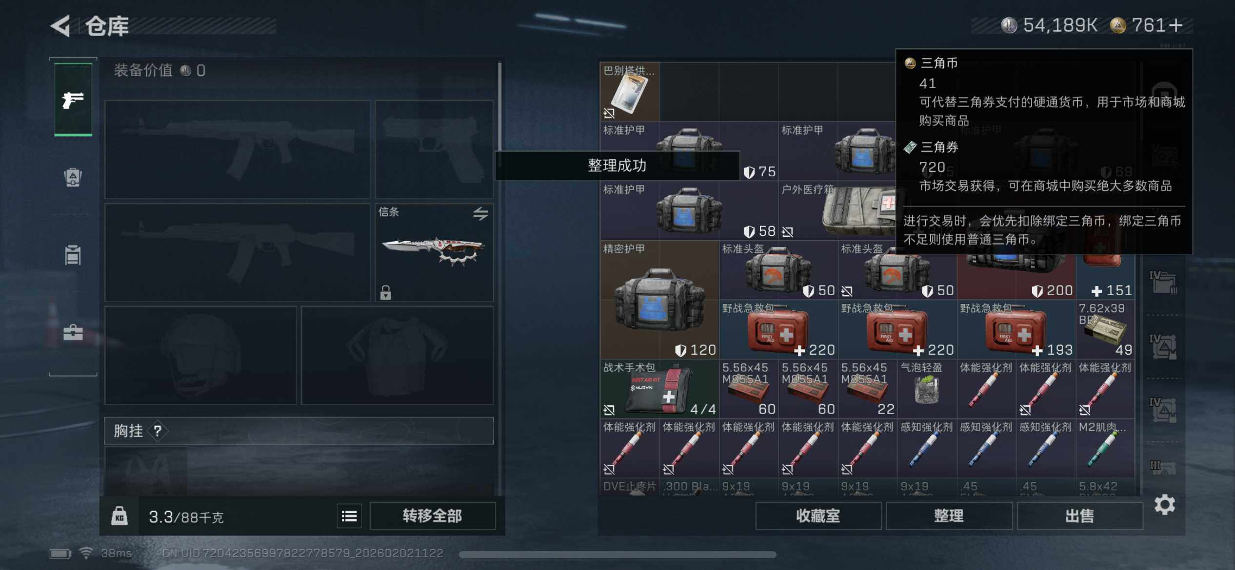Select the 巴别塔供 item card

(630, 92)
